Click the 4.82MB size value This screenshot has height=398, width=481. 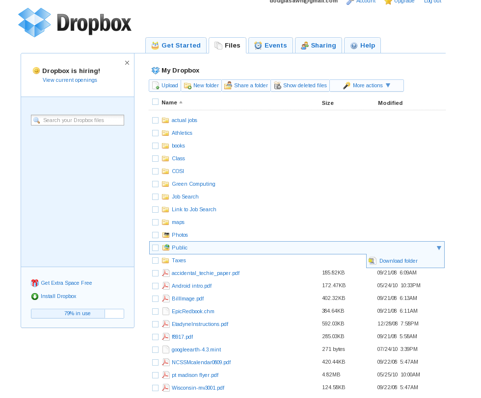click(331, 374)
